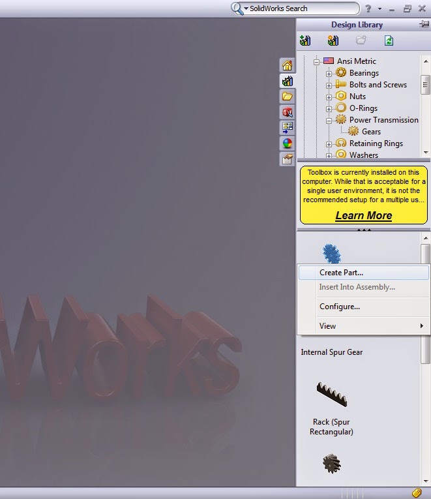Click the Gears folder icon
The image size is (431, 499).
[353, 131]
